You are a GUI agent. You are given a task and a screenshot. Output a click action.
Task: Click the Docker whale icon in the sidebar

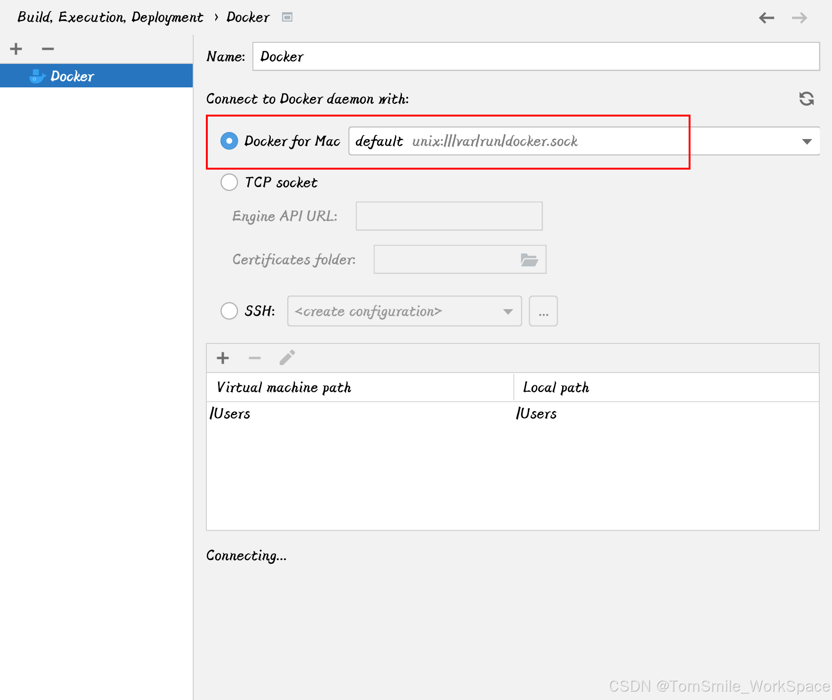point(37,76)
